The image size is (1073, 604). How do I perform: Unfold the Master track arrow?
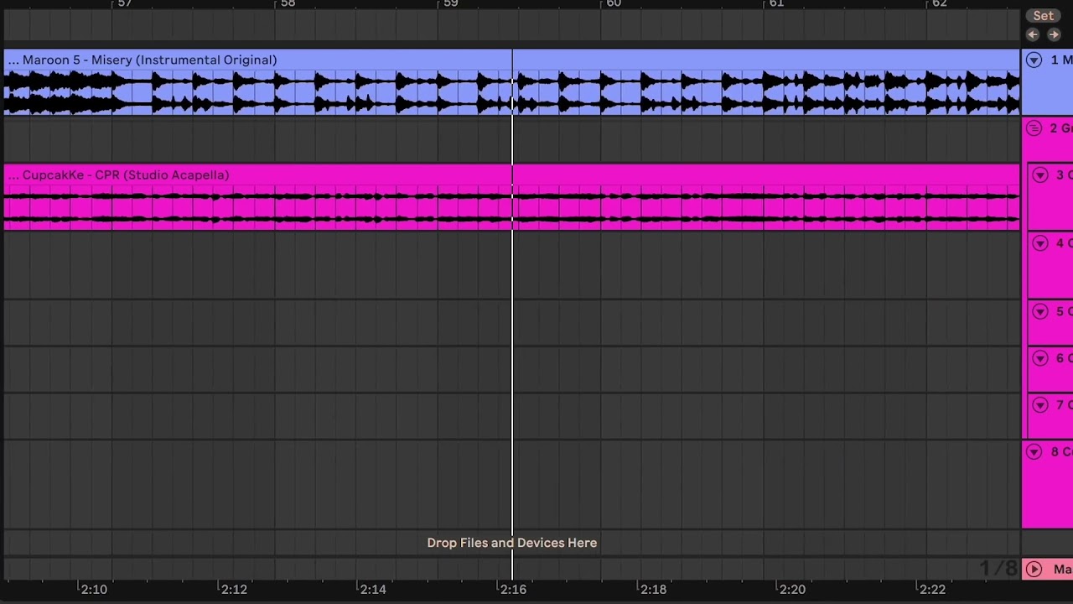[x=1034, y=570]
